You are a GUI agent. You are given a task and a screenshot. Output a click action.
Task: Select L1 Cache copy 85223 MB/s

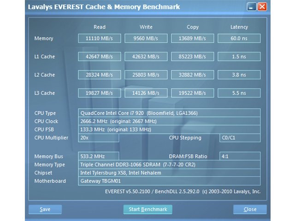[192, 57]
